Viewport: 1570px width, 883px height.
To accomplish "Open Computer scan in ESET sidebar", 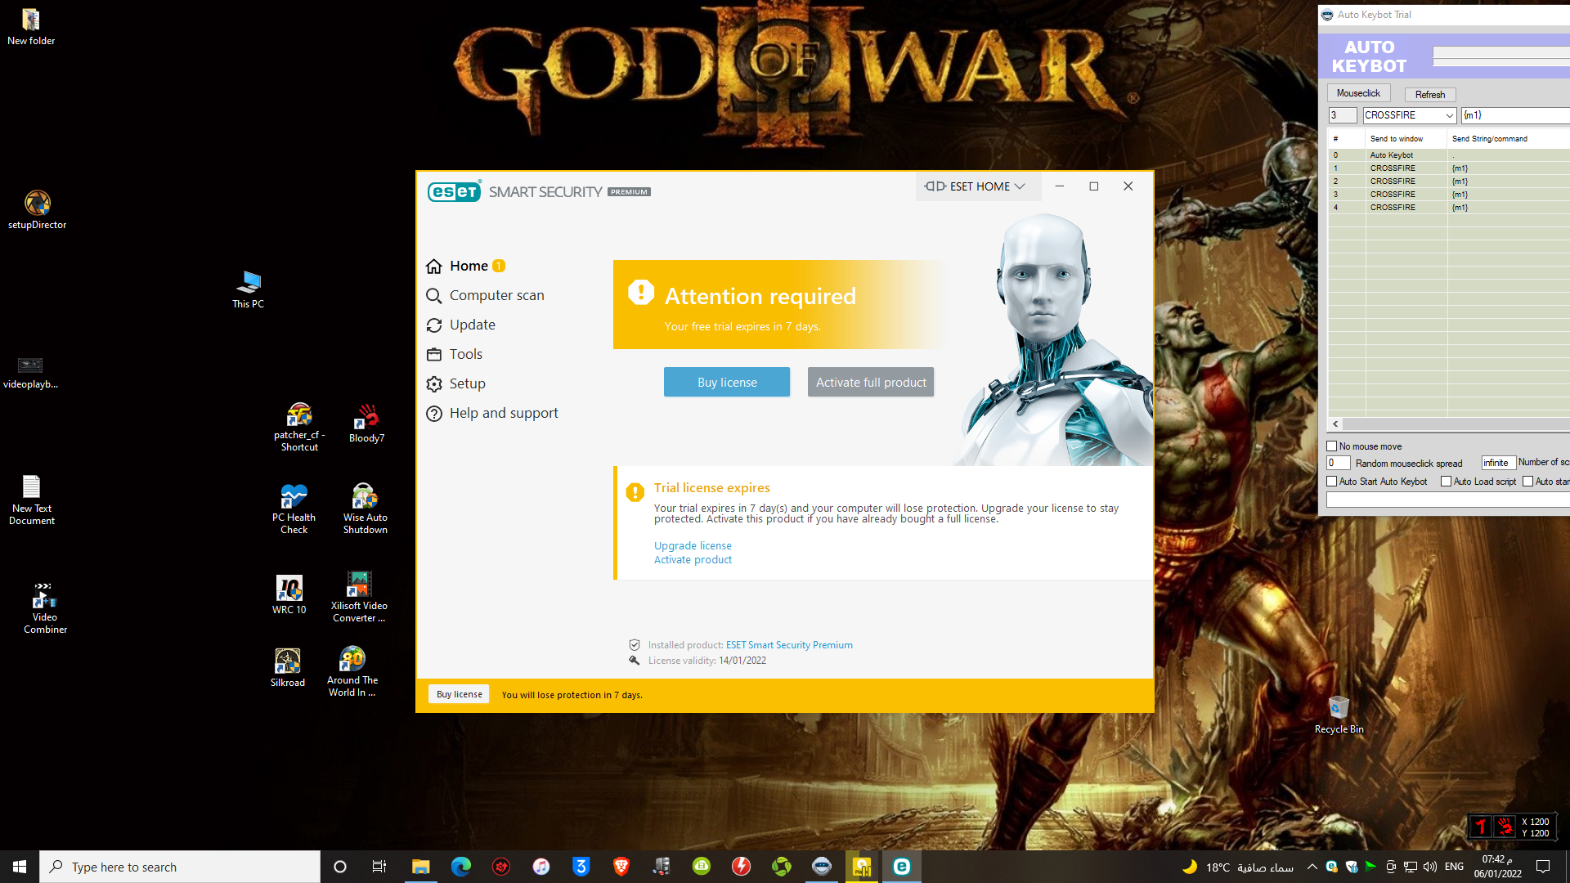I will pos(485,295).
